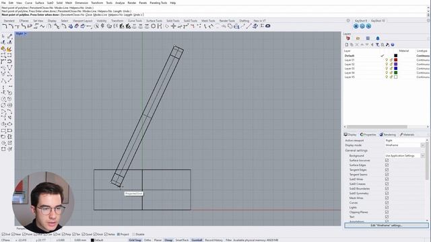Select the Layer 02 row
This screenshot has width=431, height=242.
[386, 65]
